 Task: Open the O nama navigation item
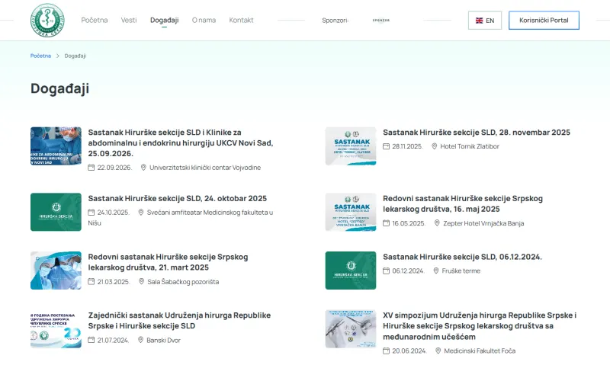pos(204,21)
